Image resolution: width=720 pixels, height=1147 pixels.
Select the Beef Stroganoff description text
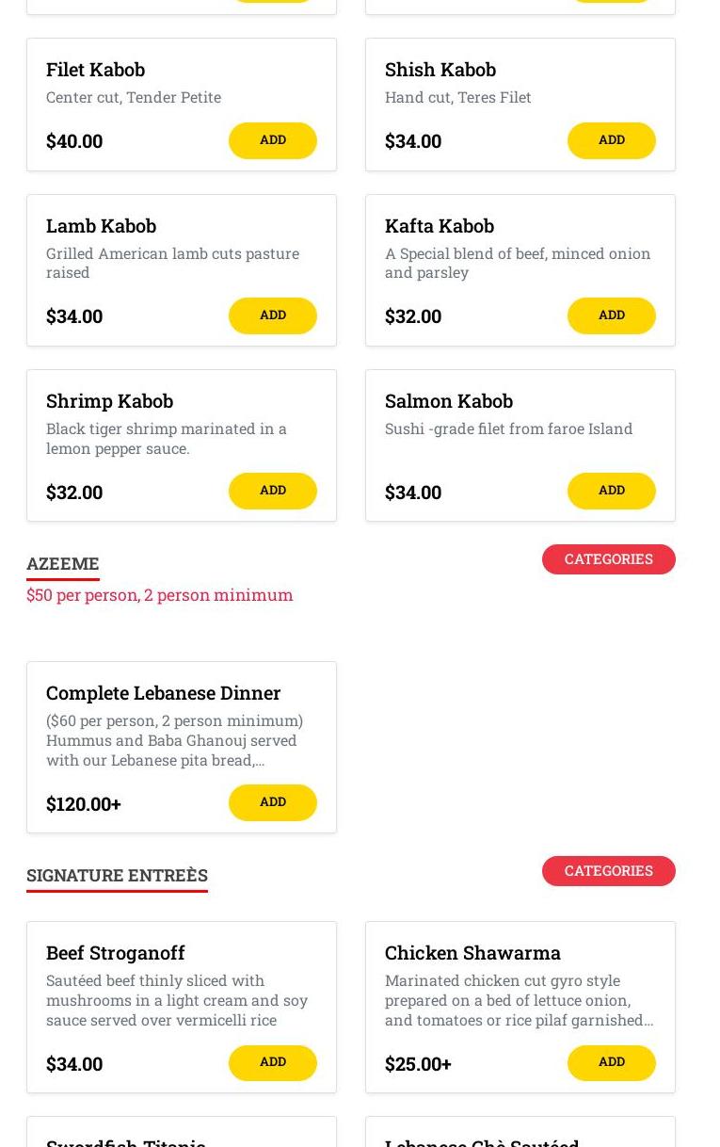[x=176, y=1000]
